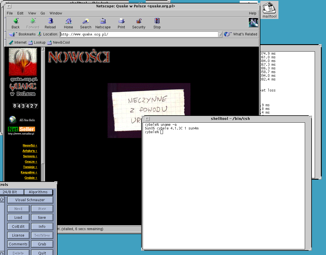326x255 pixels.
Task: Click the Netscape N logo throbber
Action: 253,22
